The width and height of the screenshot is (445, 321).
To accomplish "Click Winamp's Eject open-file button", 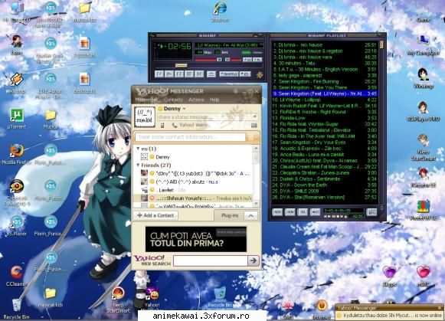I will 211,74.
